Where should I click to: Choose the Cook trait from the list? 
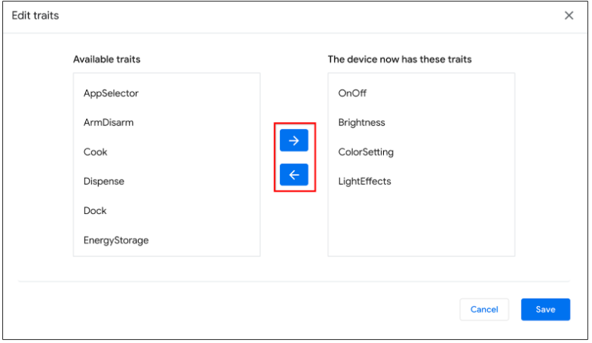pos(96,152)
